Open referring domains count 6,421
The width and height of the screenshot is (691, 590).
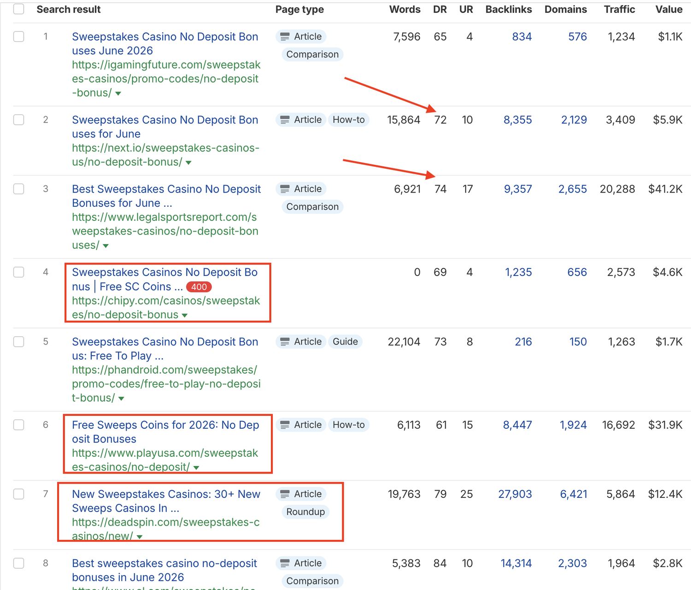click(x=574, y=494)
